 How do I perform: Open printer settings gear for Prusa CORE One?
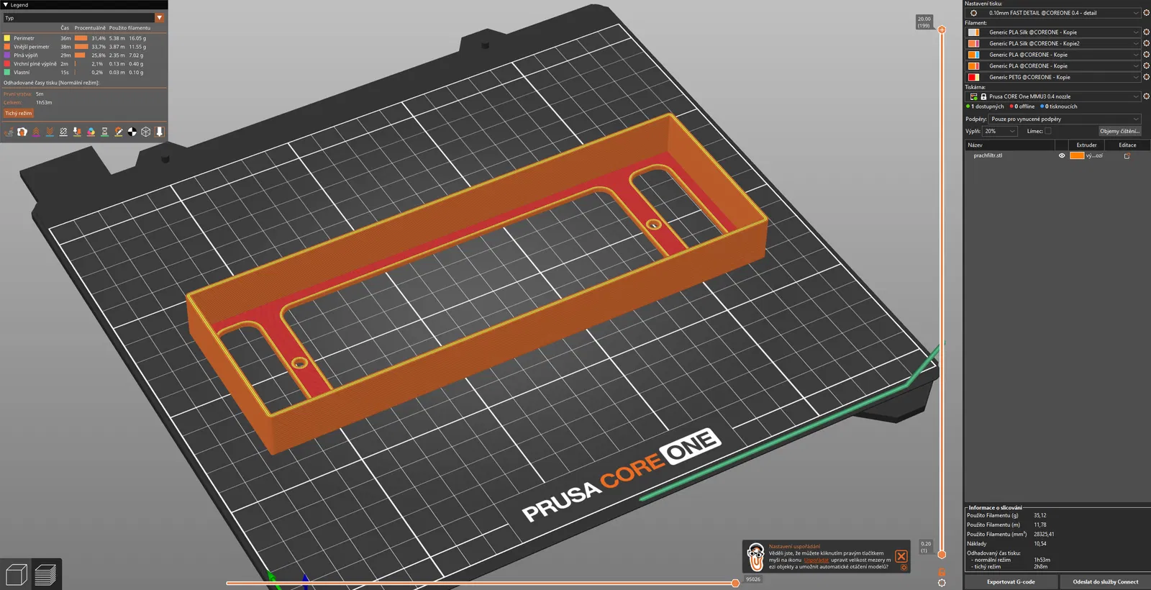click(x=1146, y=96)
